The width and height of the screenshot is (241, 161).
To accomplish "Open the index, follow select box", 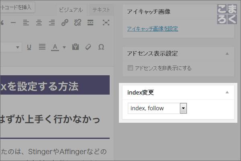I will point(157,108).
